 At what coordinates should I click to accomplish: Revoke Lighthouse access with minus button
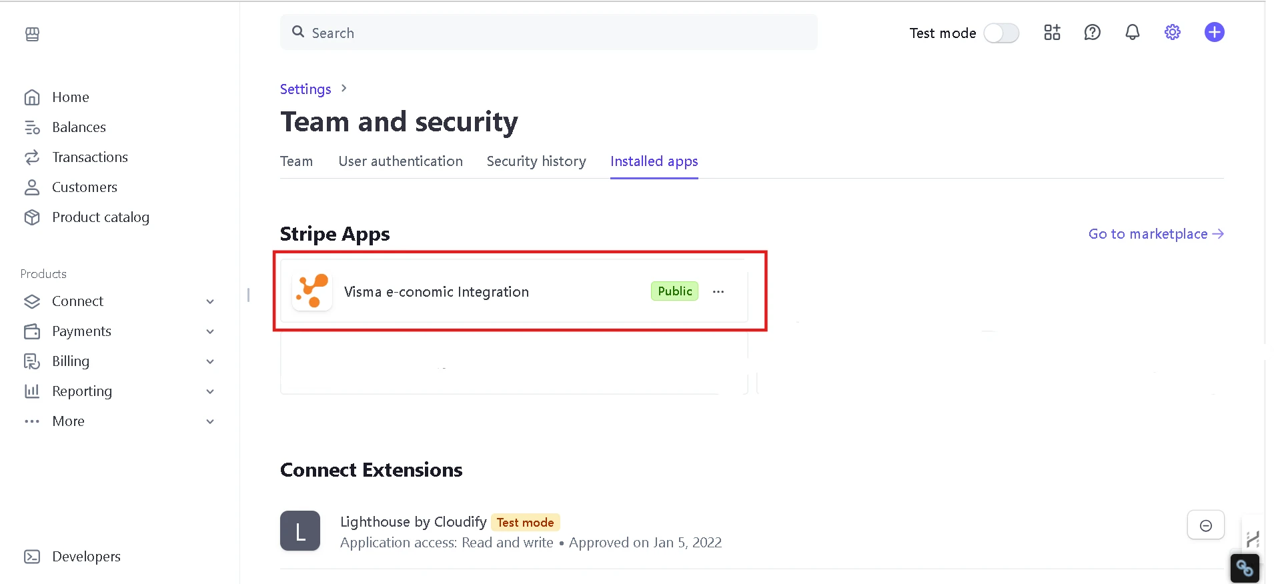pyautogui.click(x=1205, y=525)
